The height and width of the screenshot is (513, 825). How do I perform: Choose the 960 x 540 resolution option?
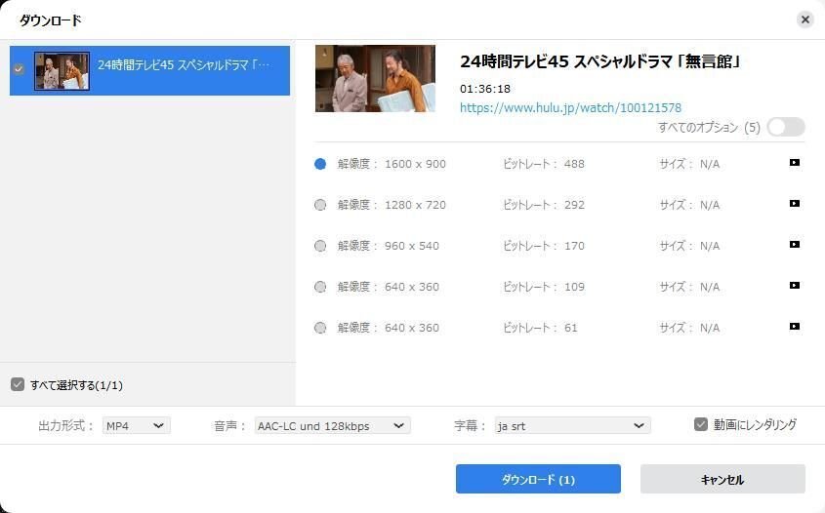click(x=320, y=246)
